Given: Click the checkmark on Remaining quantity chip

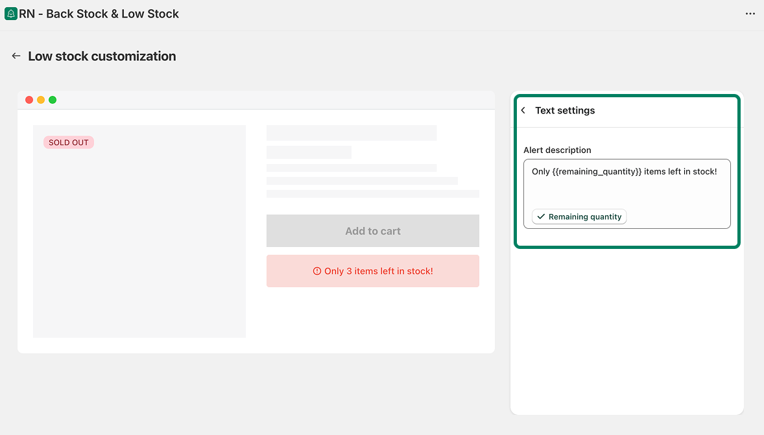Looking at the screenshot, I should click(541, 217).
